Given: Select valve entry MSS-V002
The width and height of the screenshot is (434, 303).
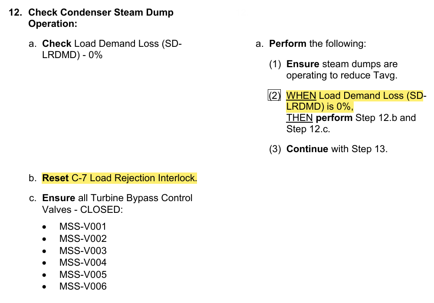Looking at the screenshot, I should coord(83,238).
